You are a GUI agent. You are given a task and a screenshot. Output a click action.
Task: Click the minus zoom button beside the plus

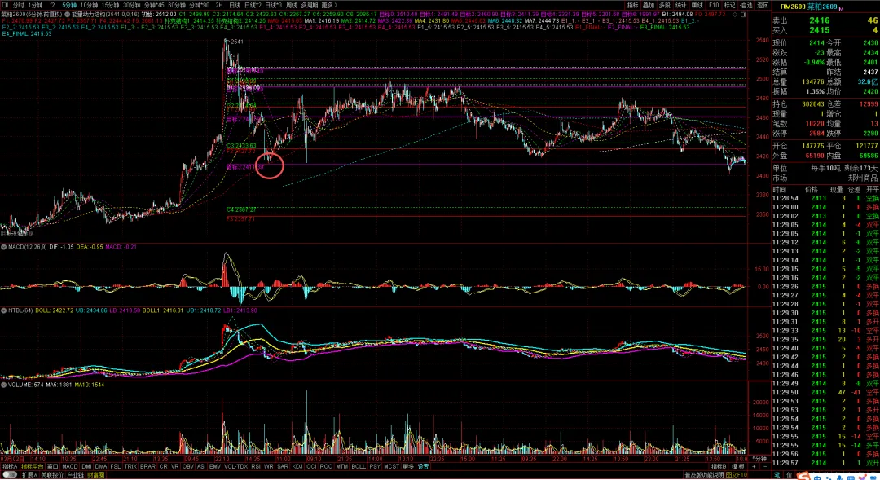765,466
